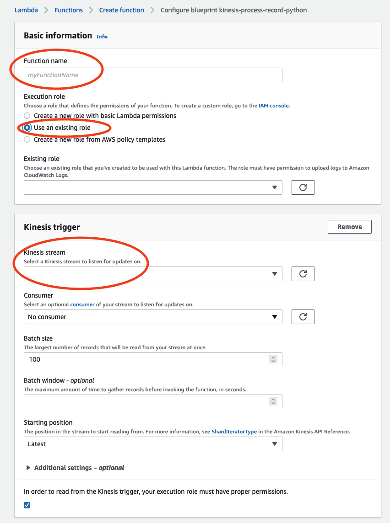Increase Batch size using the stepper arrow
The width and height of the screenshot is (390, 523).
point(274,357)
